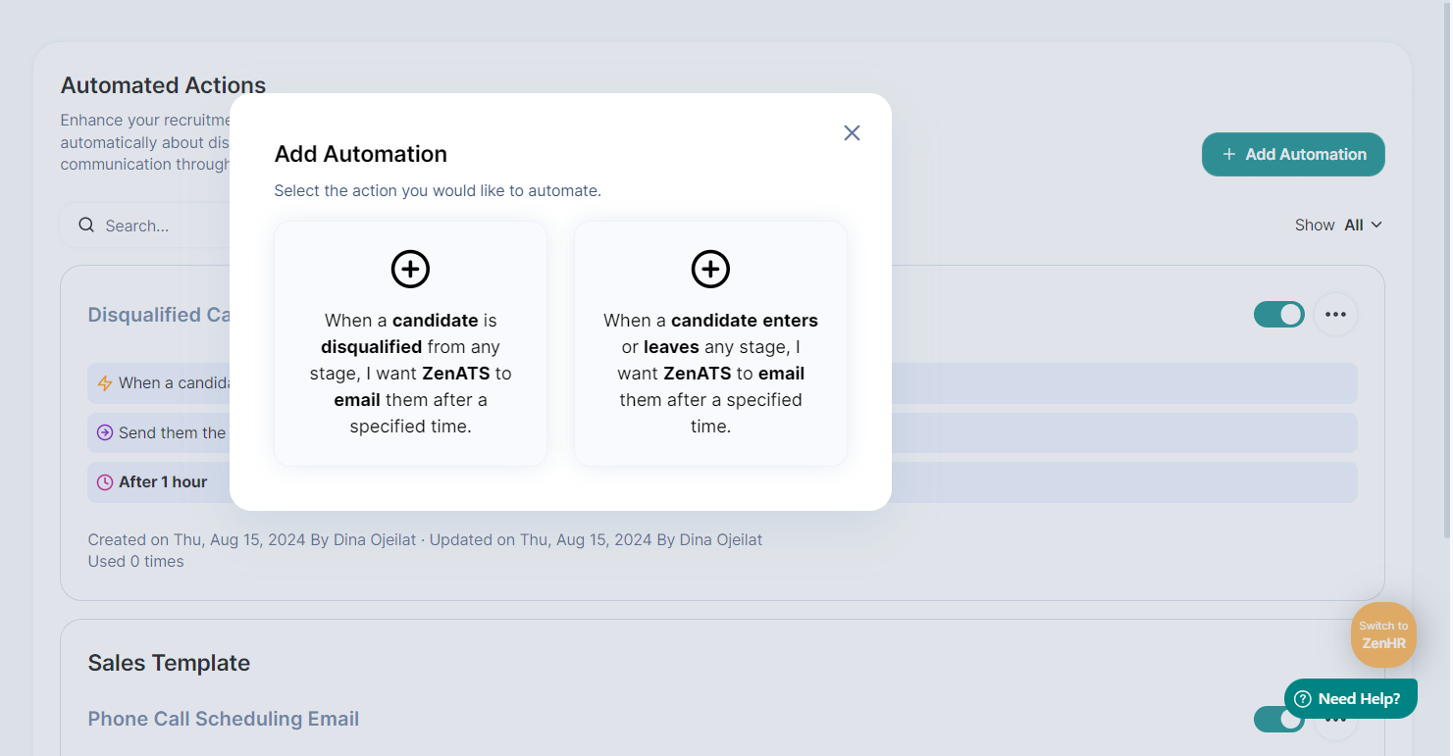The height and width of the screenshot is (756, 1453).
Task: Open three-dot menu for Disqualified automation
Action: coord(1335,314)
